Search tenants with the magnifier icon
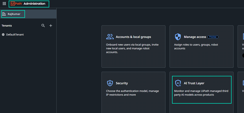This screenshot has height=113, width=244. 43,26
